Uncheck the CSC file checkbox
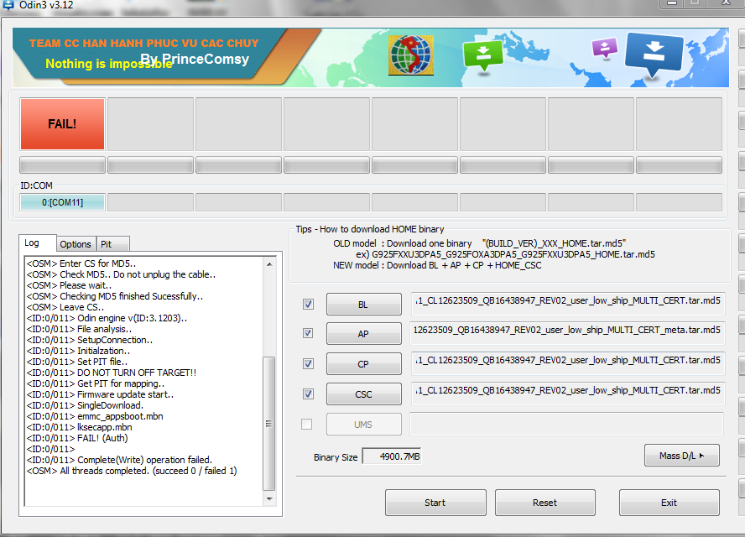Image resolution: width=745 pixels, height=537 pixels. tap(308, 394)
